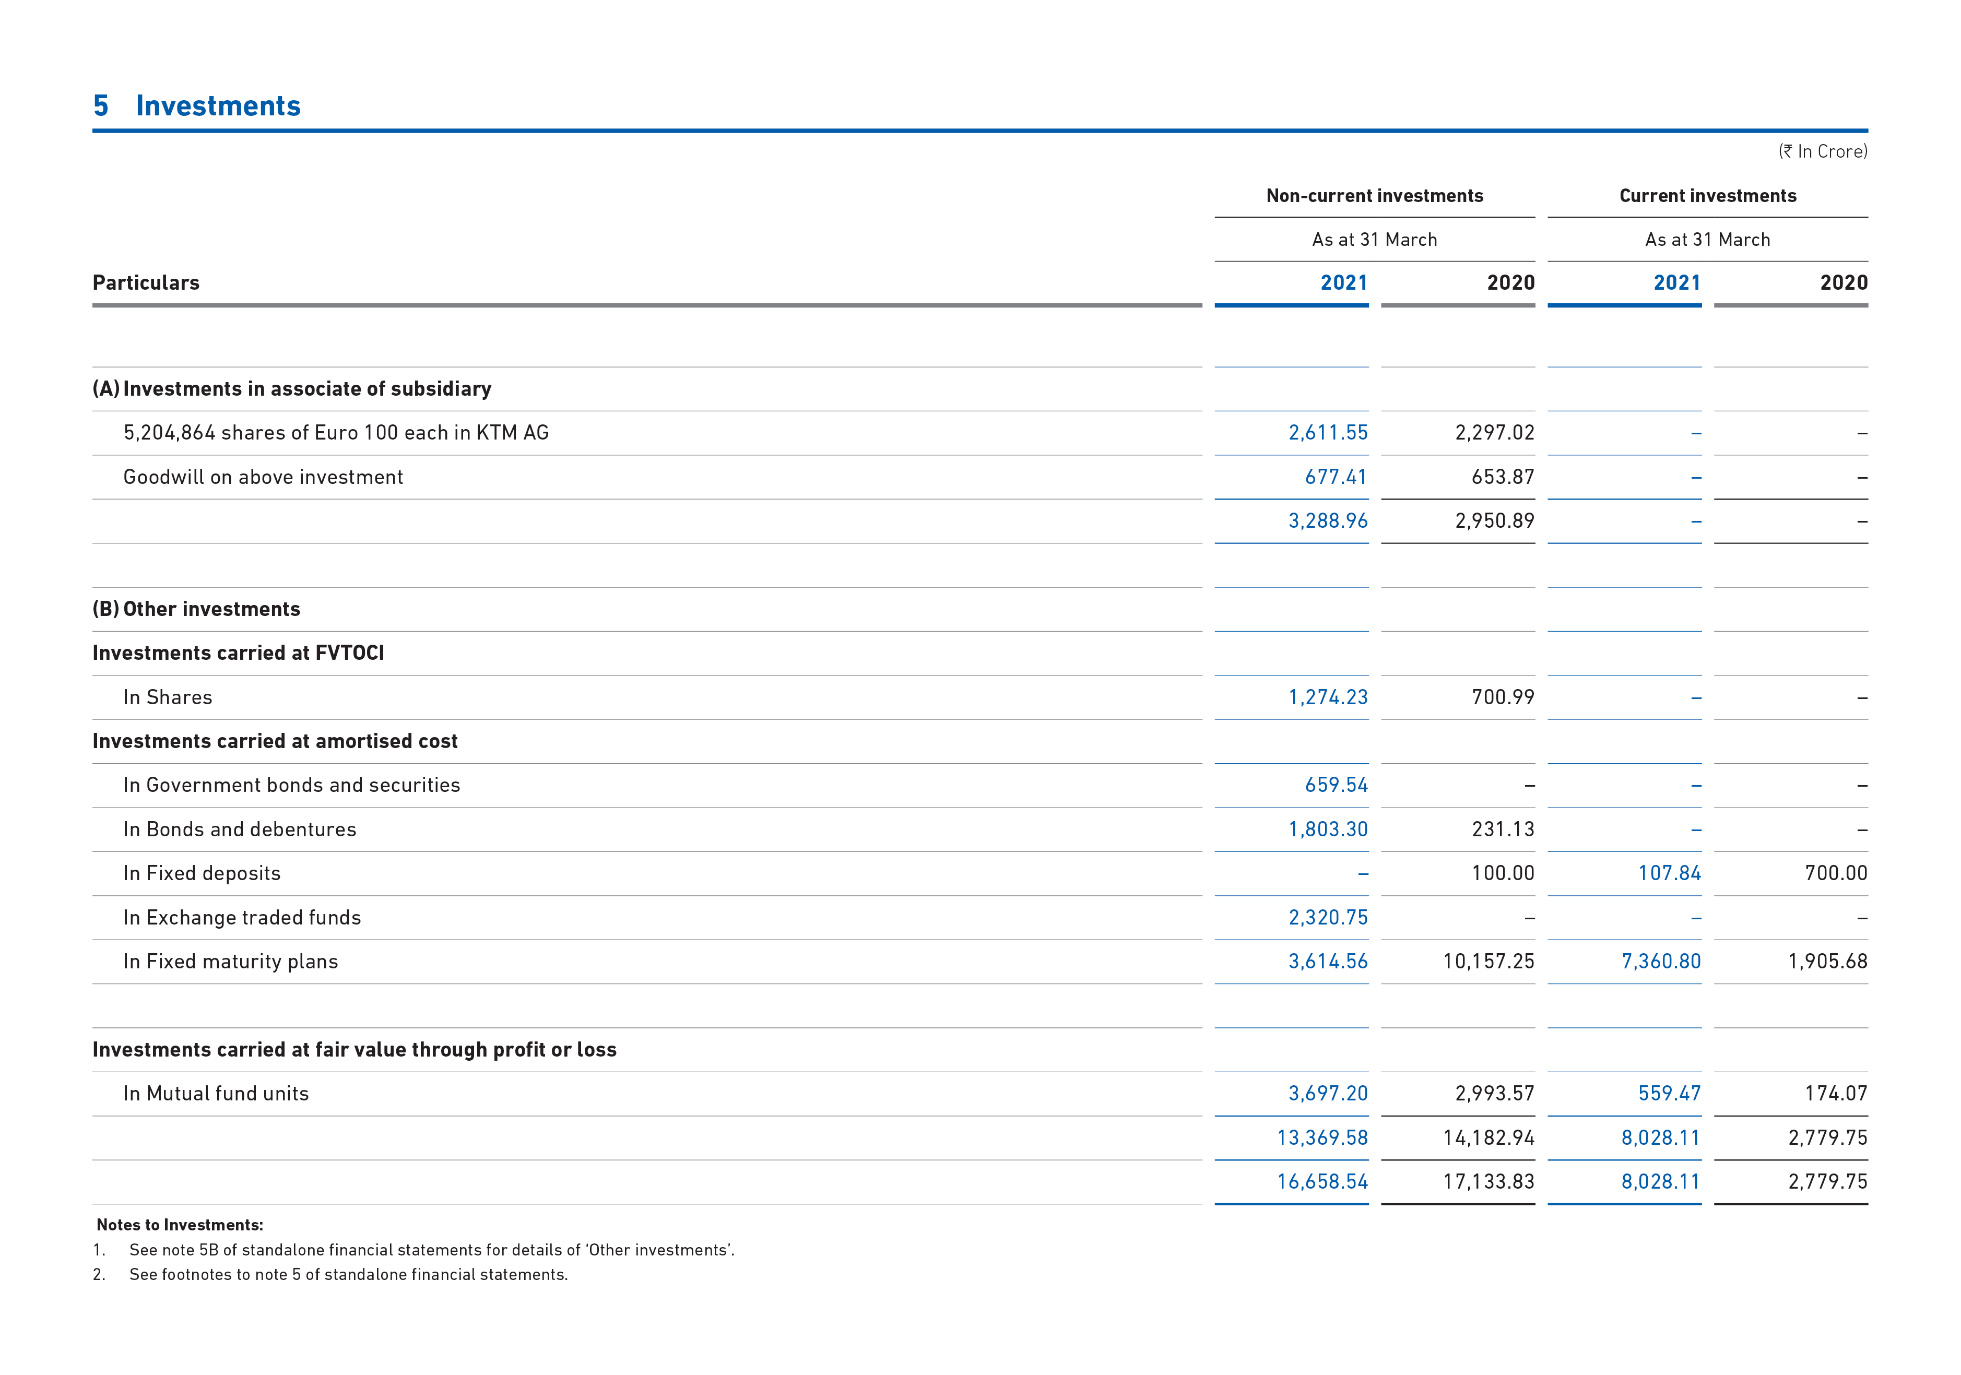The width and height of the screenshot is (1961, 1375).
Task: Select other investments subtotal 13,369.58
Action: point(1322,1139)
